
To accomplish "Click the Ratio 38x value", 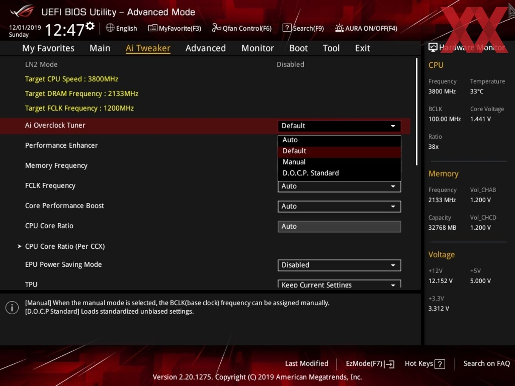I will [x=433, y=147].
